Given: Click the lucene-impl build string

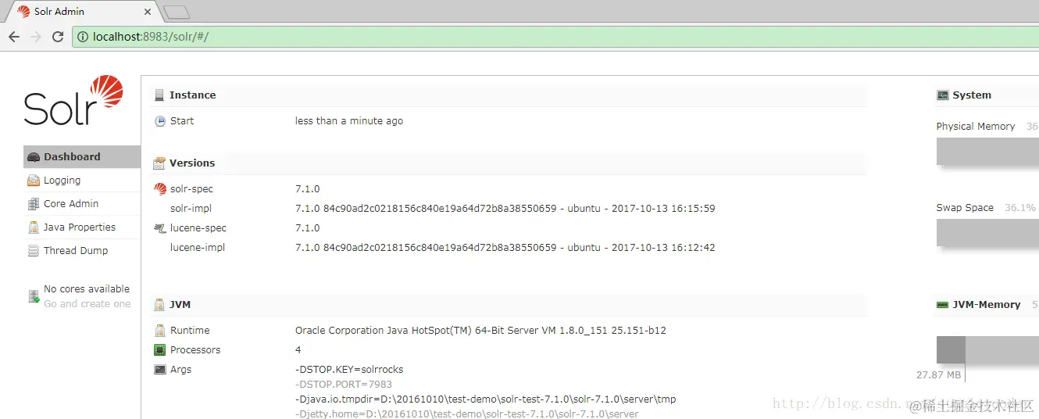Looking at the screenshot, I should [x=505, y=248].
